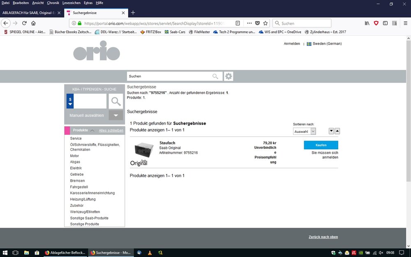This screenshot has width=411, height=257.
Task: Open Task View on the taskbar
Action: tap(16, 253)
